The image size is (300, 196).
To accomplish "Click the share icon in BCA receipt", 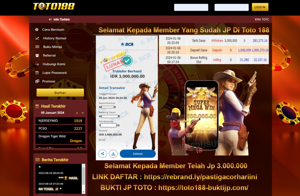I will 102,154.
